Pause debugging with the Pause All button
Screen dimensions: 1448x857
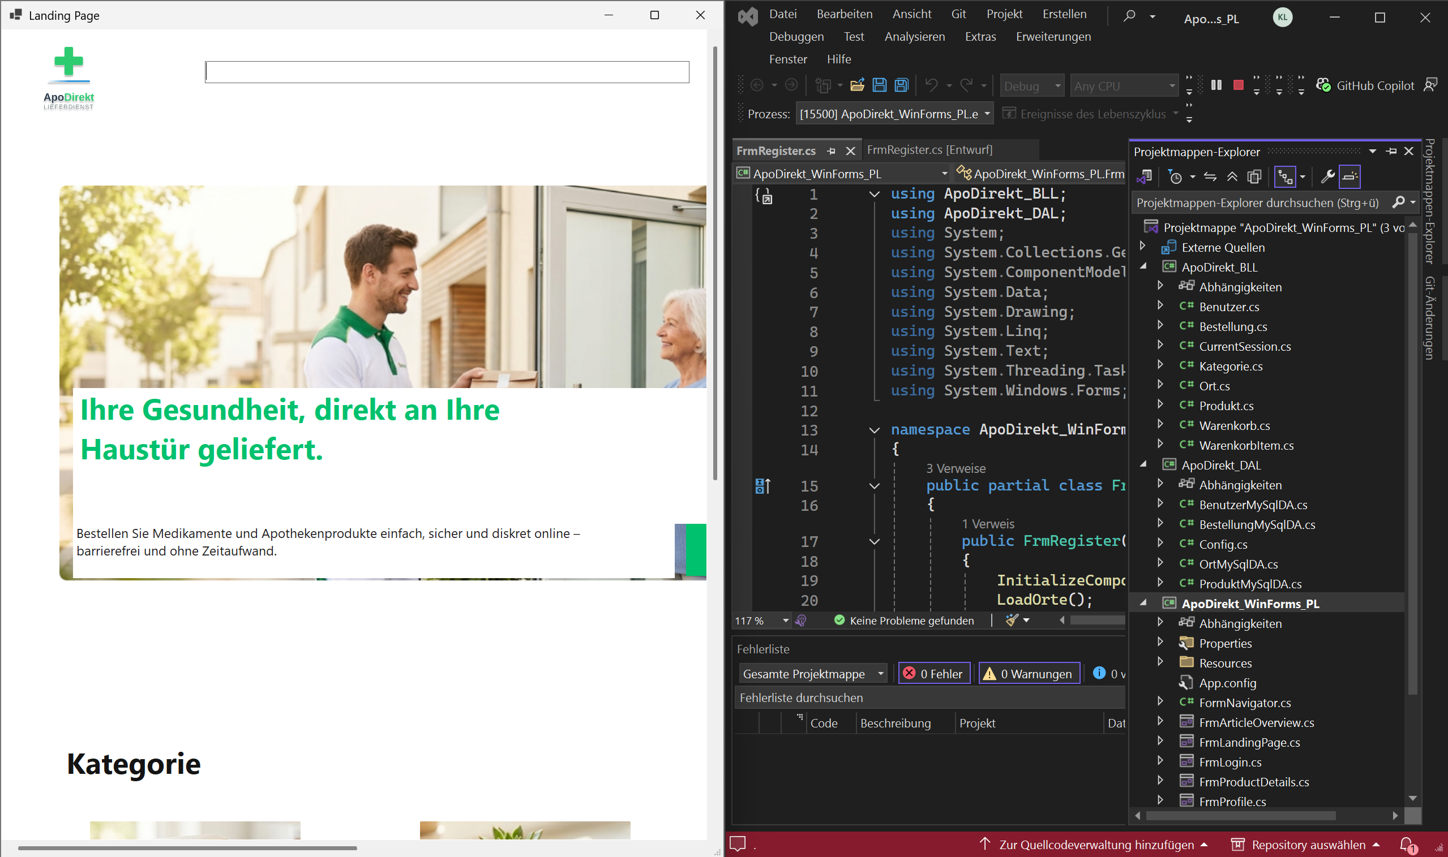[x=1216, y=85]
